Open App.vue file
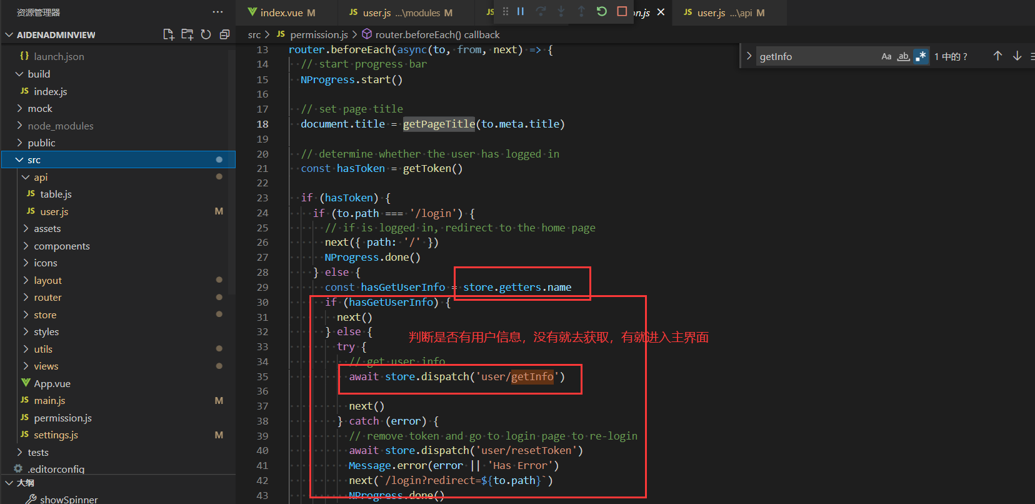Screen dimensions: 1035x504 click(x=52, y=384)
